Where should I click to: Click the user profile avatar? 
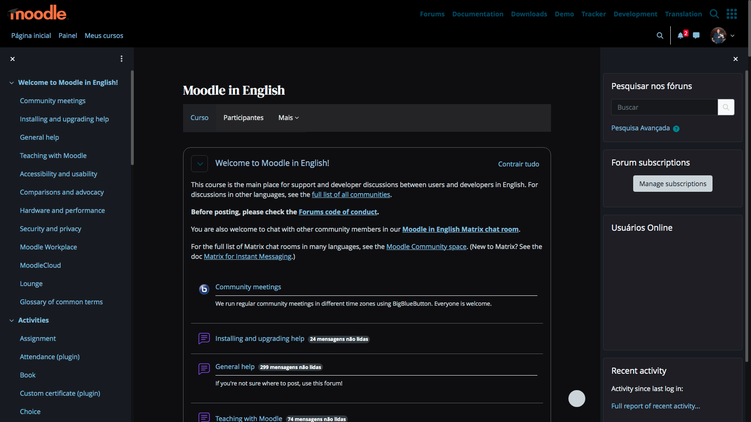pyautogui.click(x=719, y=36)
